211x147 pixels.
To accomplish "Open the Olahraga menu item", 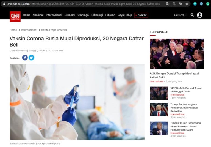I will click(83, 15).
